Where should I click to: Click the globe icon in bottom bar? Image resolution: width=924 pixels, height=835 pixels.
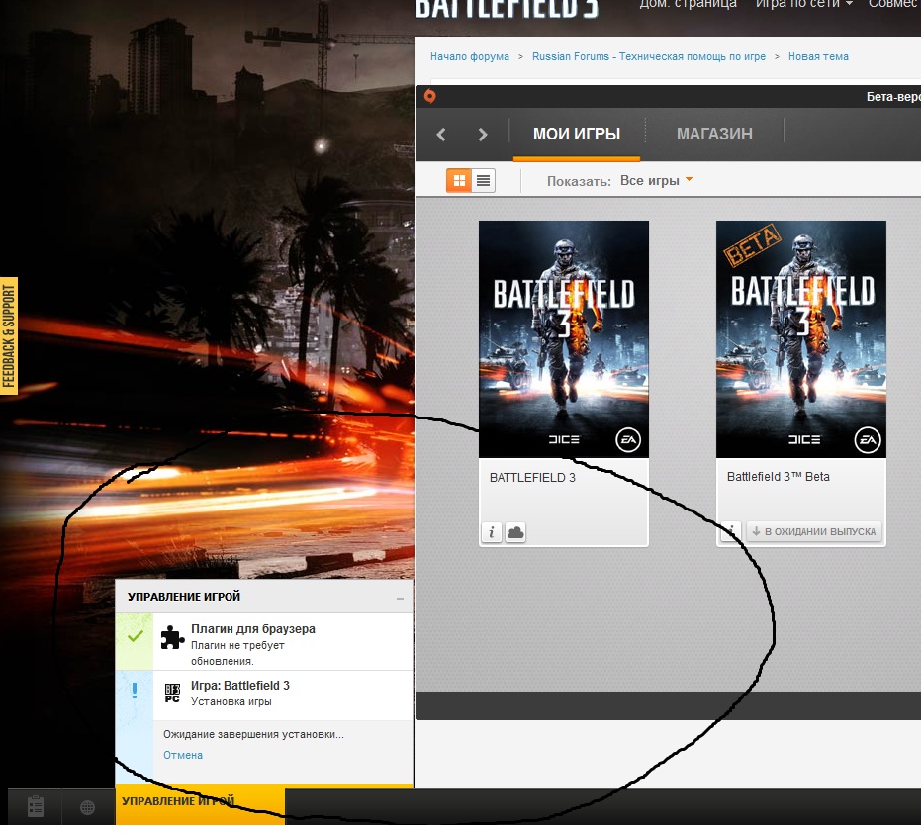(x=87, y=807)
